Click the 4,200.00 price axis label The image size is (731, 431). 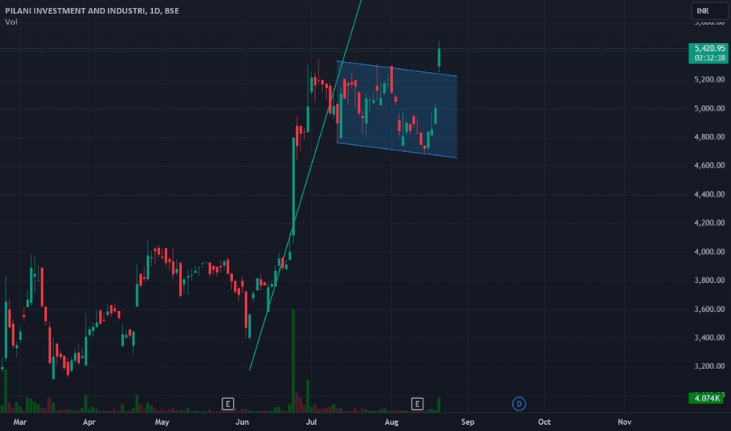tap(709, 223)
